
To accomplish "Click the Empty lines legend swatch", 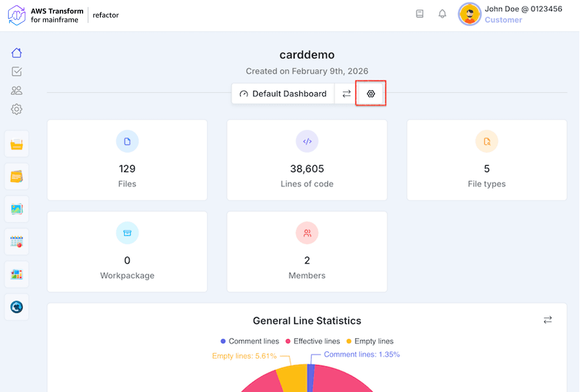I will pyautogui.click(x=349, y=341).
